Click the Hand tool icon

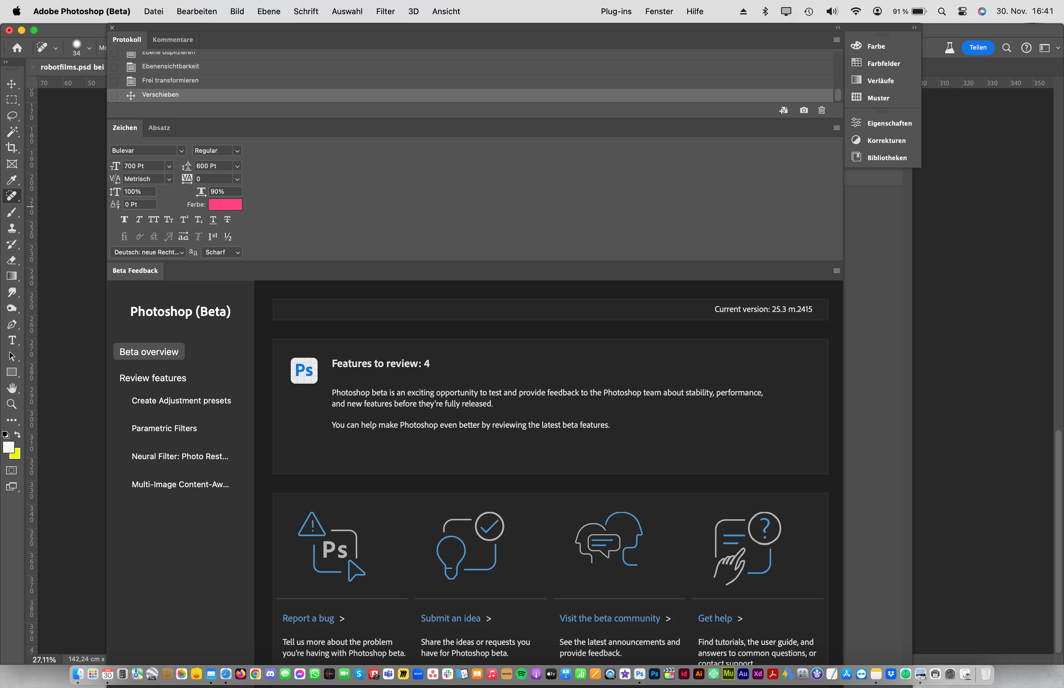12,388
